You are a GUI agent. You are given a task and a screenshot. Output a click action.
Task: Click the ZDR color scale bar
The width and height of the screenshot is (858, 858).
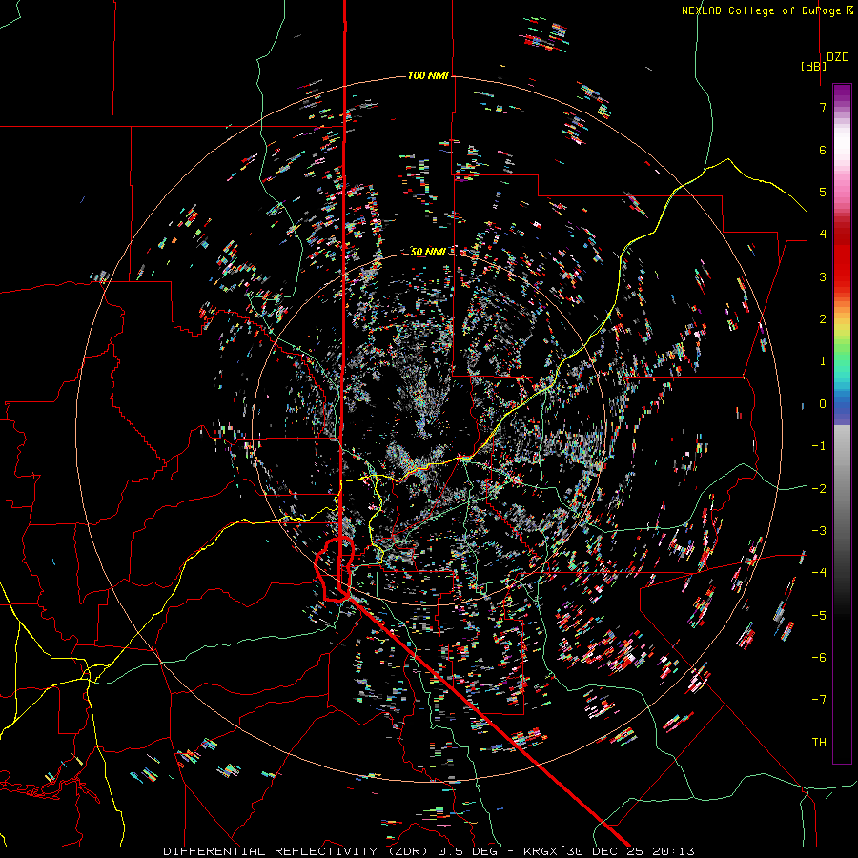842,423
